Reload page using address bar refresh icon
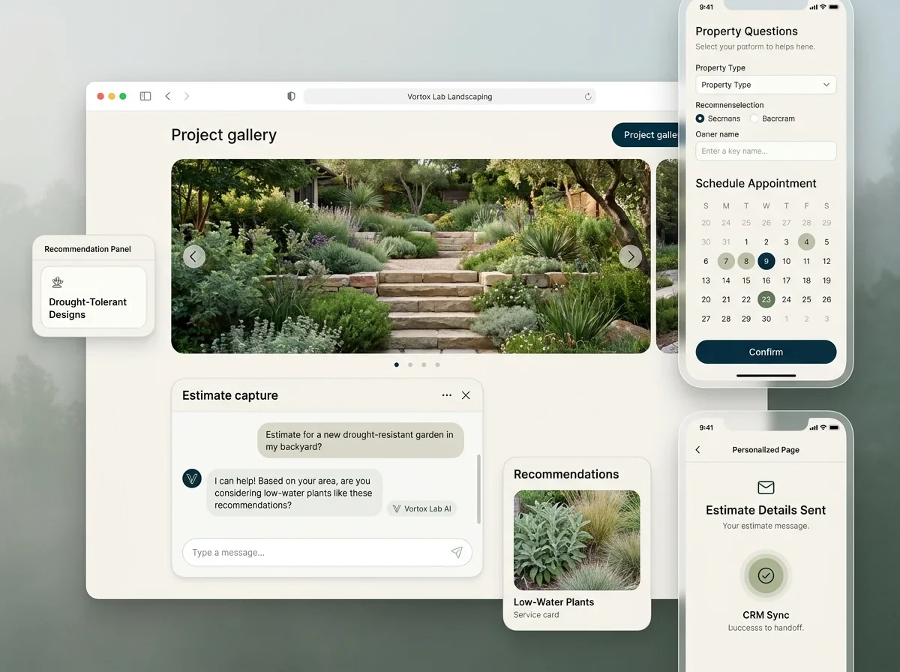This screenshot has width=900, height=672. tap(588, 96)
